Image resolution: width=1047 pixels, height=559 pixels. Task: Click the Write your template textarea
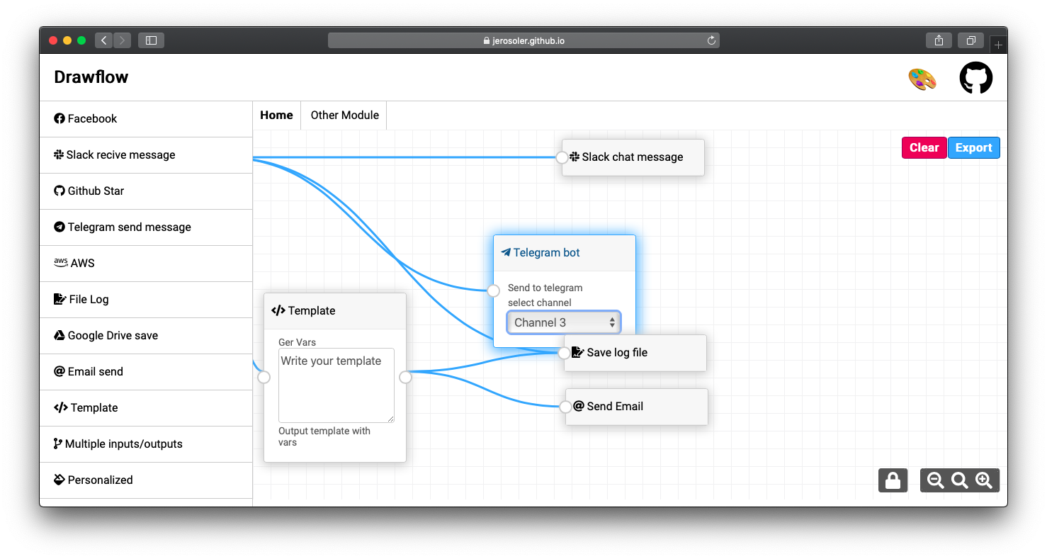pyautogui.click(x=336, y=385)
